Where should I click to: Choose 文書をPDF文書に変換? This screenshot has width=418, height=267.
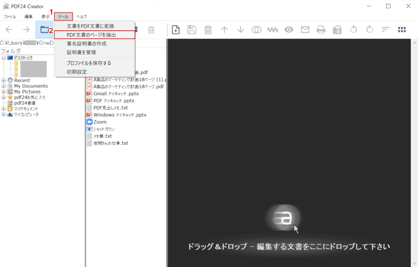pyautogui.click(x=95, y=26)
